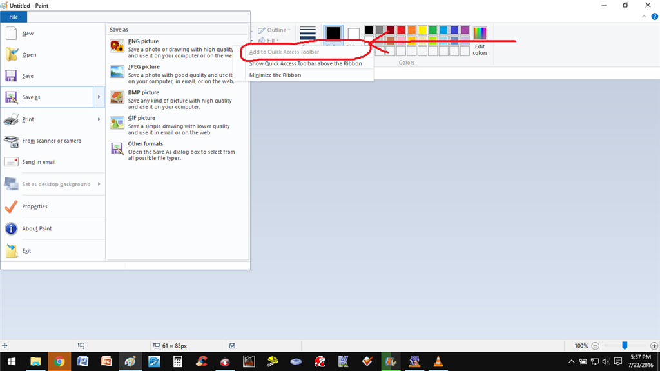
Task: Choose Minimize the Ribbon
Action: [275, 75]
